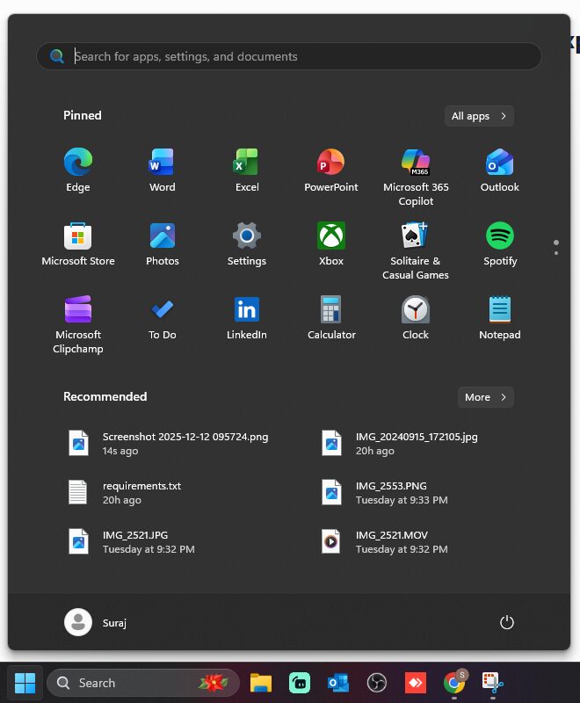Expand More recommended items

point(485,397)
